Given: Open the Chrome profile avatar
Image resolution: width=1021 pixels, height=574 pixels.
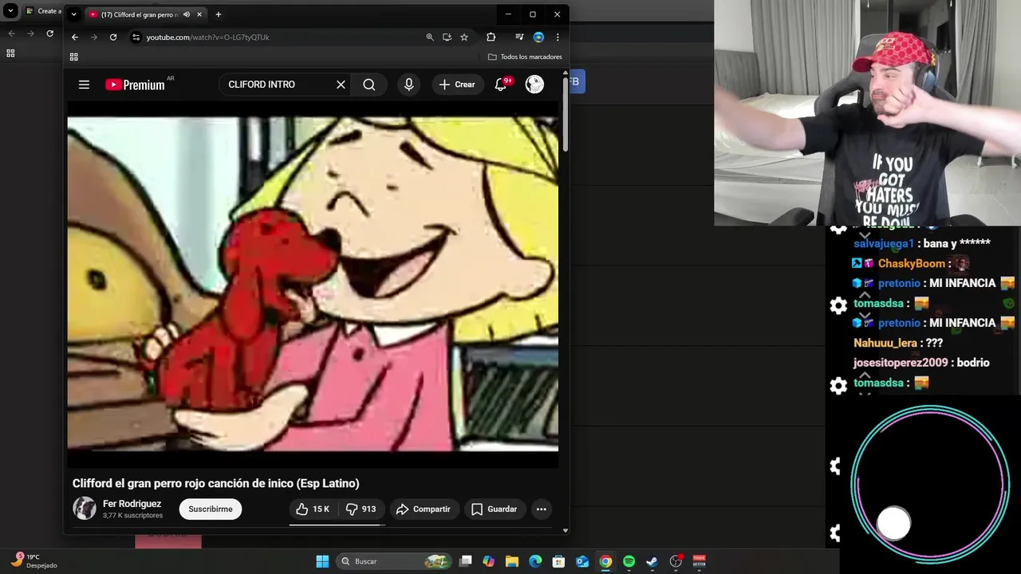Looking at the screenshot, I should point(538,37).
